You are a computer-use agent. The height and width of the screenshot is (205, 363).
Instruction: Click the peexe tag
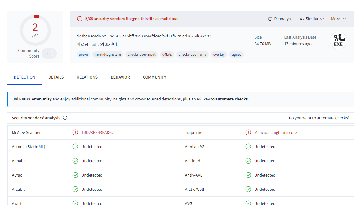pos(83,55)
